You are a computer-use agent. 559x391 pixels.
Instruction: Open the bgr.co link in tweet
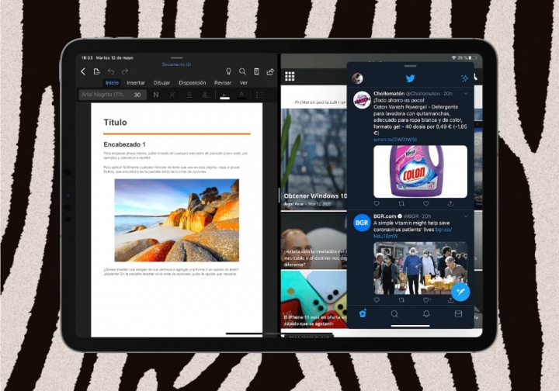[412, 233]
